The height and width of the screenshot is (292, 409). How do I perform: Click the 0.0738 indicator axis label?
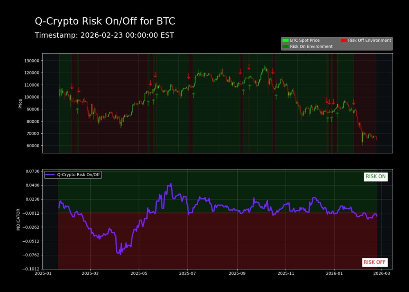[32, 171]
